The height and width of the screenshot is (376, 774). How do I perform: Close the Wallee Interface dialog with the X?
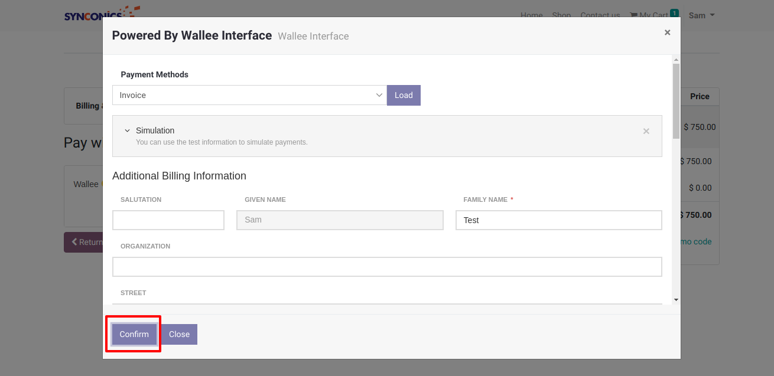point(667,32)
